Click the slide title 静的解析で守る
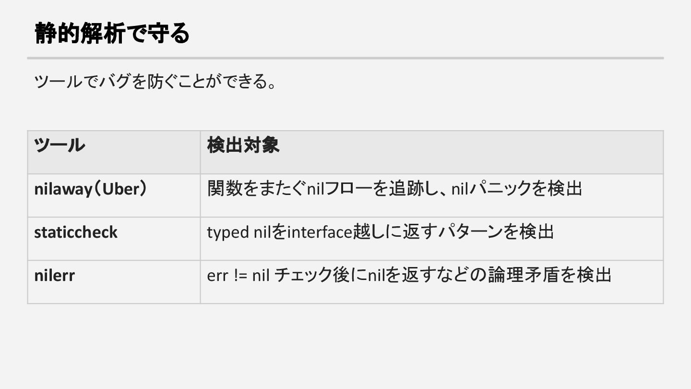Viewport: 691px width, 389px height. (112, 34)
